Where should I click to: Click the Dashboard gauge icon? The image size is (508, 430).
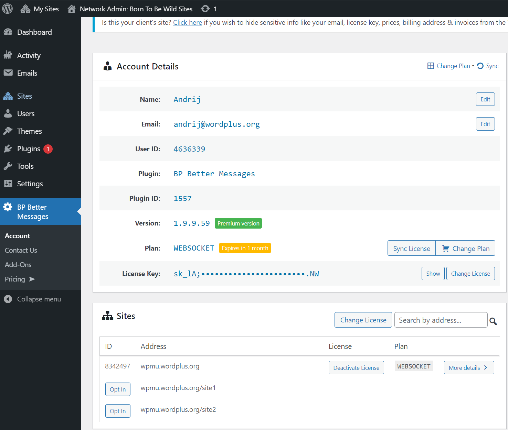[8, 32]
